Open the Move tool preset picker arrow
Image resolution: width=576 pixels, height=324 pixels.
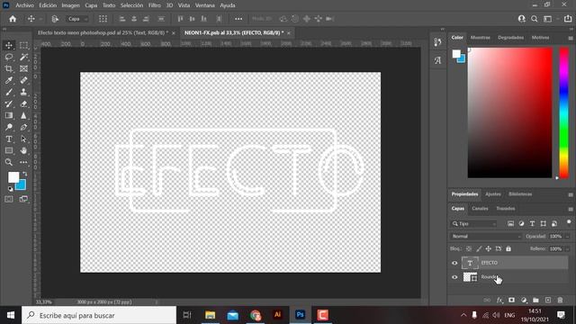[x=40, y=19]
